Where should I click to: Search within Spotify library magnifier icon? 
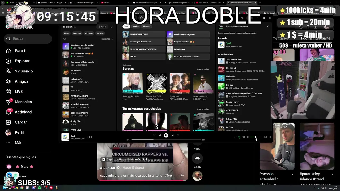[65, 39]
